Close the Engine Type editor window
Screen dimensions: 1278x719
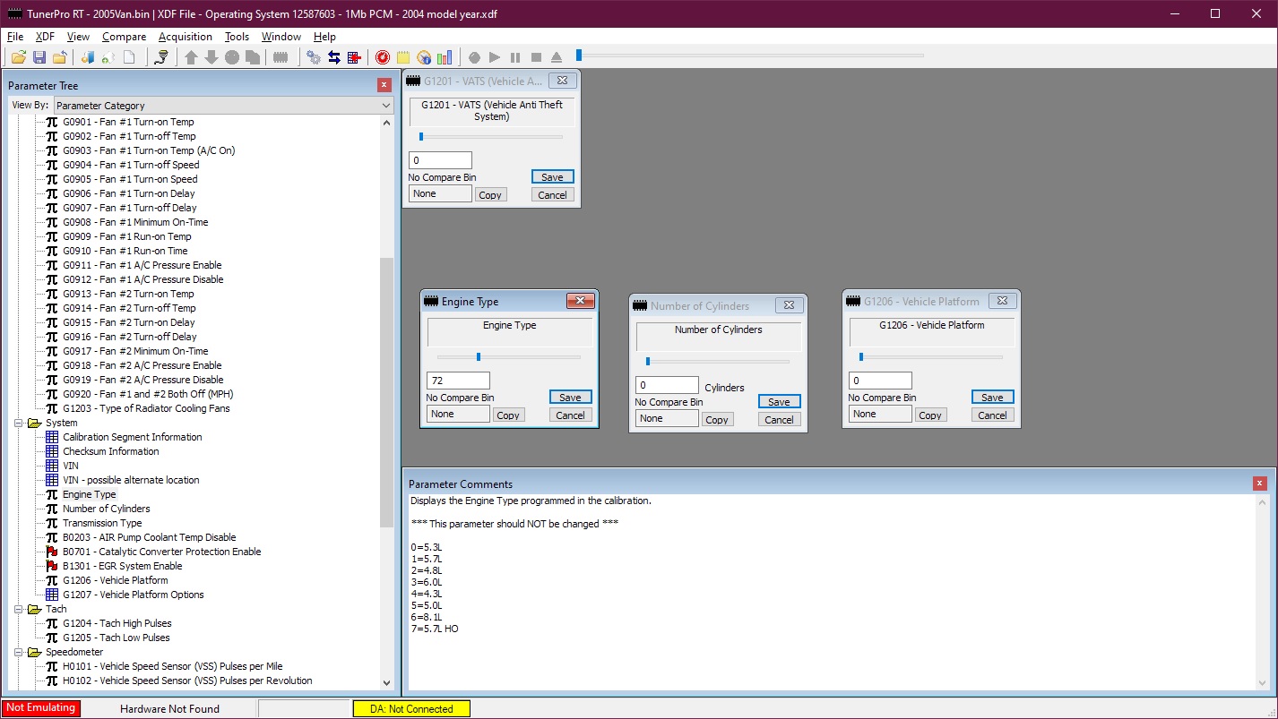click(x=580, y=302)
